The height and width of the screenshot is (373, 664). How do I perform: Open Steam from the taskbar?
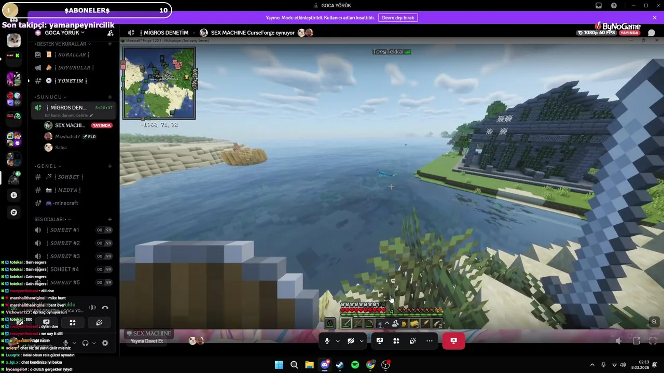340,365
